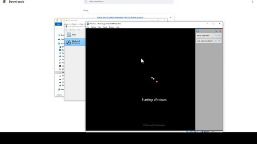Expand details of Auto capture keyboard notification
257x144 pixels.
tap(216, 41)
